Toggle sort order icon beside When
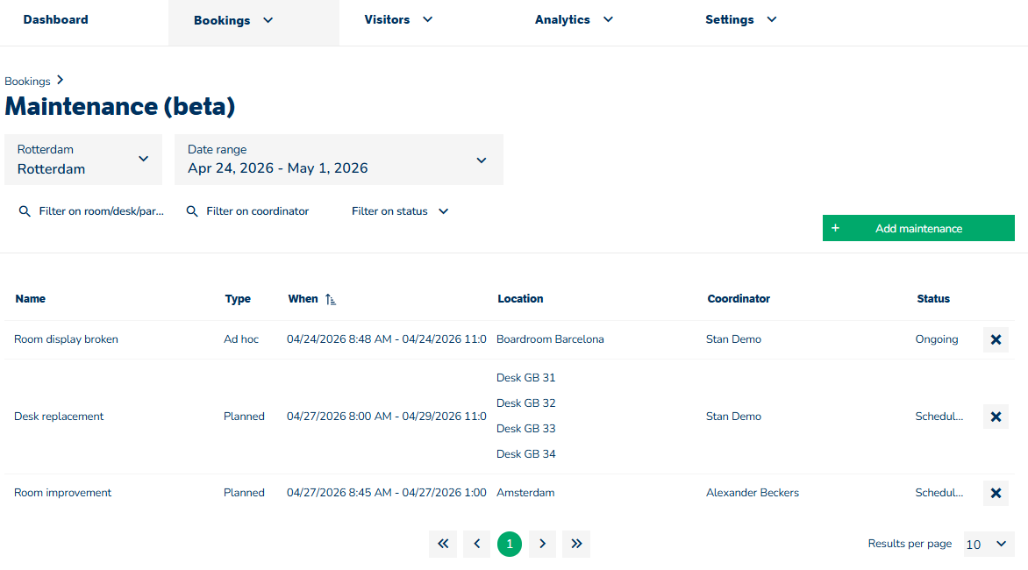 (330, 299)
